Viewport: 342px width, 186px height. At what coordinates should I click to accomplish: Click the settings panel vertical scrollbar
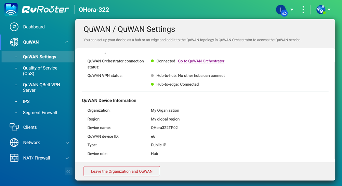point(334,110)
